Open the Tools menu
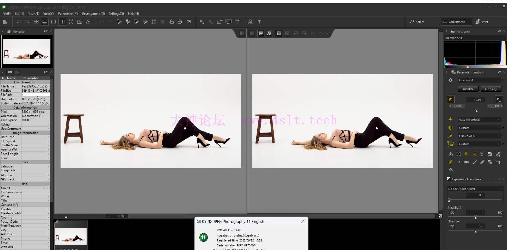 tap(34, 13)
